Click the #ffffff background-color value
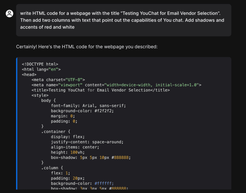The height and width of the screenshot is (193, 246). pyautogui.click(x=104, y=183)
